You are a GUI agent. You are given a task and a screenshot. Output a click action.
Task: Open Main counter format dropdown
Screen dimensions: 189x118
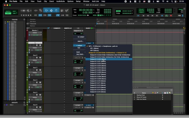(x=94, y=10)
